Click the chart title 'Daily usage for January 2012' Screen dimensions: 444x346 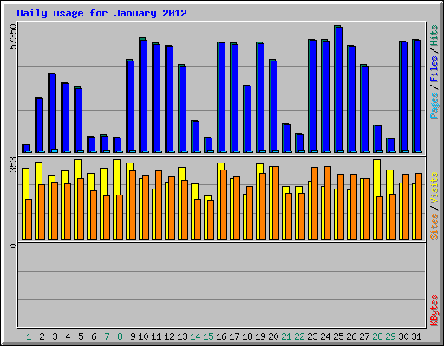[101, 13]
